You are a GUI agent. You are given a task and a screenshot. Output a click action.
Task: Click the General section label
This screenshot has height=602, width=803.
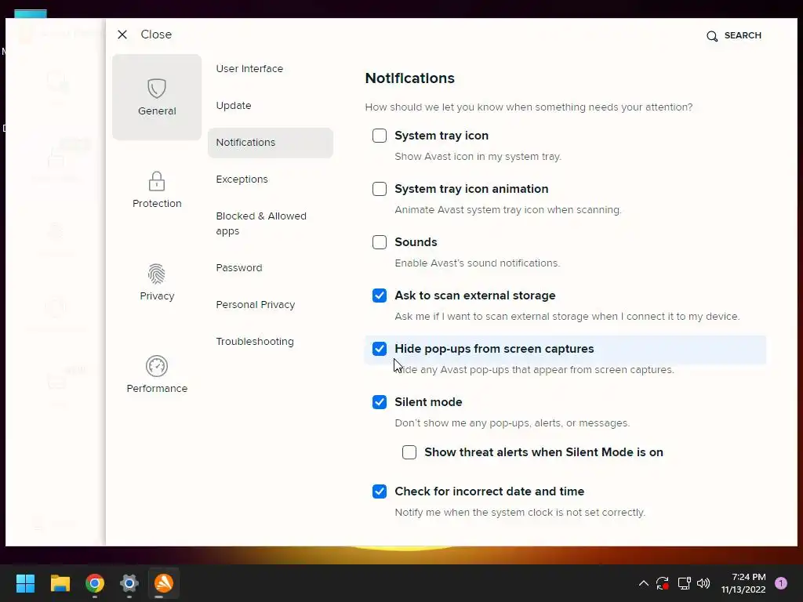point(157,111)
